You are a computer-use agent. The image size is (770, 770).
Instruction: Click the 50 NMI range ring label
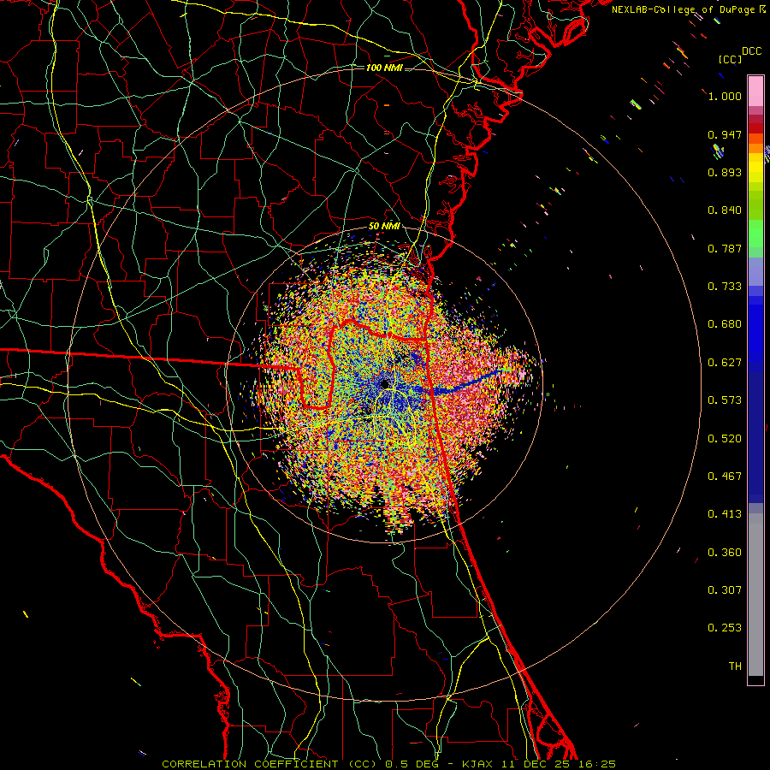pos(384,227)
